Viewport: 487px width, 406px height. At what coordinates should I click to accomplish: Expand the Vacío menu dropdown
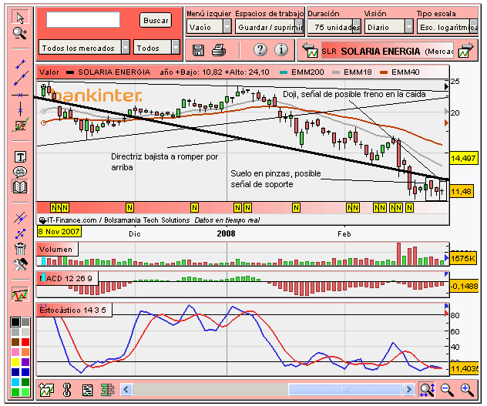(209, 27)
